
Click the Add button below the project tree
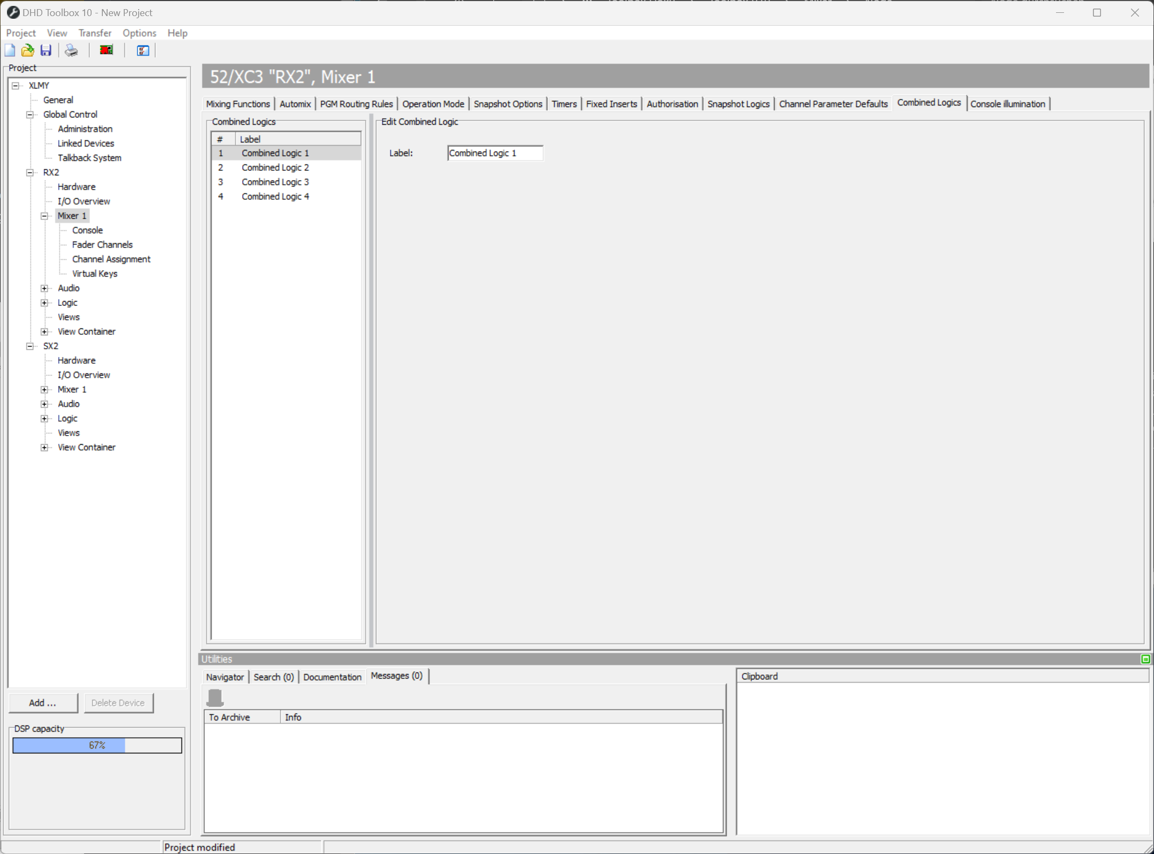pyautogui.click(x=43, y=702)
